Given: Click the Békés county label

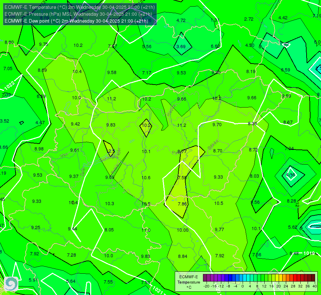Looking at the screenshot, I should pos(213,145).
